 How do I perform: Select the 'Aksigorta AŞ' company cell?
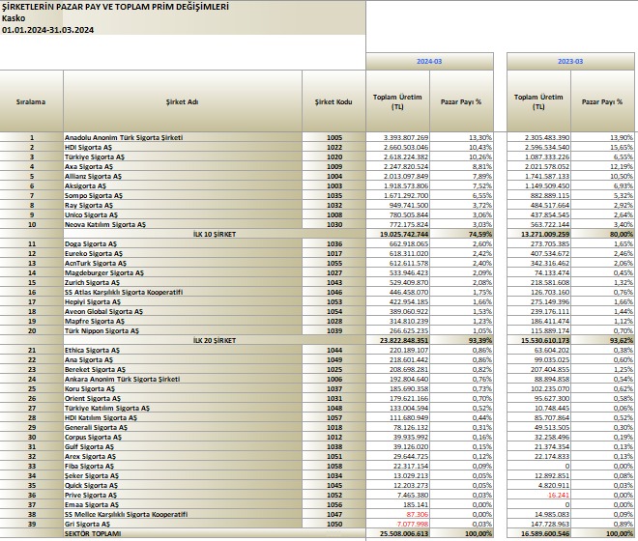pyautogui.click(x=183, y=185)
